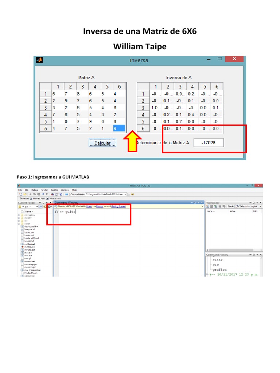The width and height of the screenshot is (280, 373).
Task: Click the Video link in the Command Window banner
Action: 89,207
